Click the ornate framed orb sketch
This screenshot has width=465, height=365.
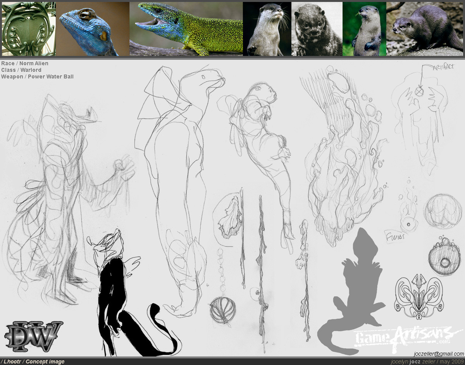coord(444,257)
